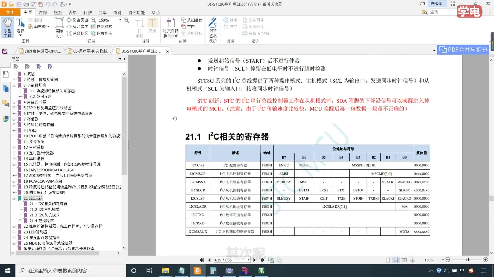Choose Fit Page view

[77, 20]
